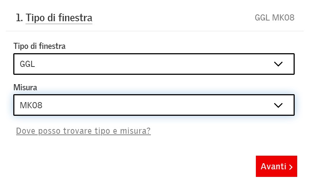Click the word 'misura?' in the help link

pos(135,131)
